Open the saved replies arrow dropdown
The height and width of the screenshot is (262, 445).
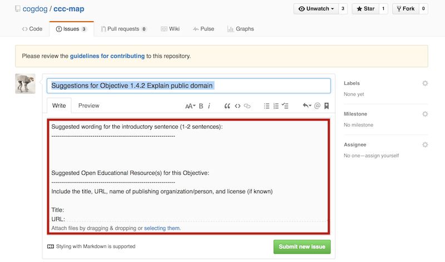(306, 106)
